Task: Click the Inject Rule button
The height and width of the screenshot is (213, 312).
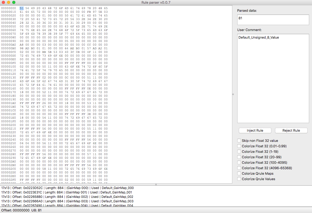Action: (255, 130)
